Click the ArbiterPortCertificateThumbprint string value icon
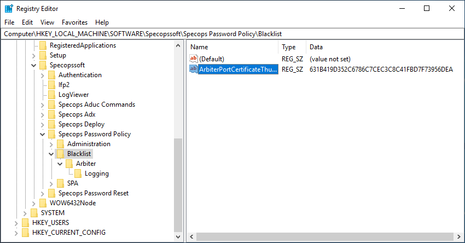Viewport: 465px width, 243px height. 193,70
